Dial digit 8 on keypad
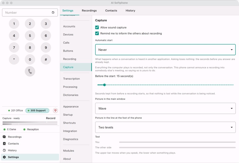The width and height of the screenshot is (239, 163). (30, 47)
